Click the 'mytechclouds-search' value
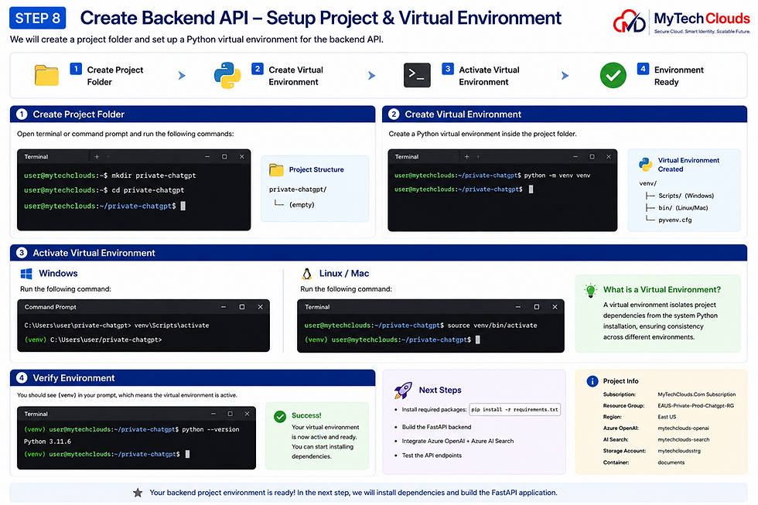The image size is (758, 505). (x=684, y=440)
